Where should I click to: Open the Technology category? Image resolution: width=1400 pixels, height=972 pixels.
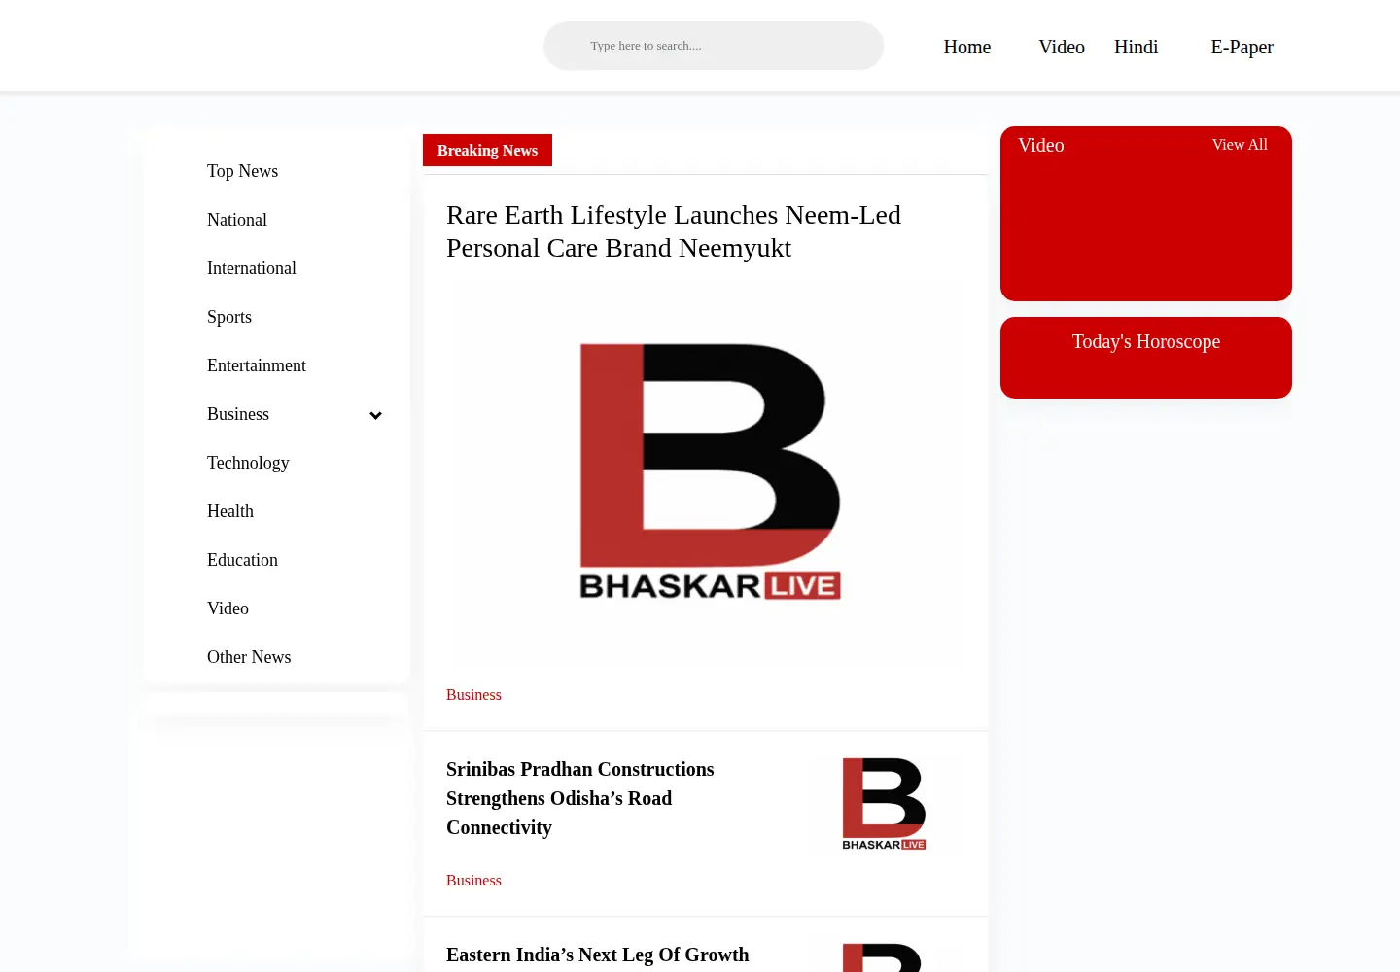click(x=248, y=463)
